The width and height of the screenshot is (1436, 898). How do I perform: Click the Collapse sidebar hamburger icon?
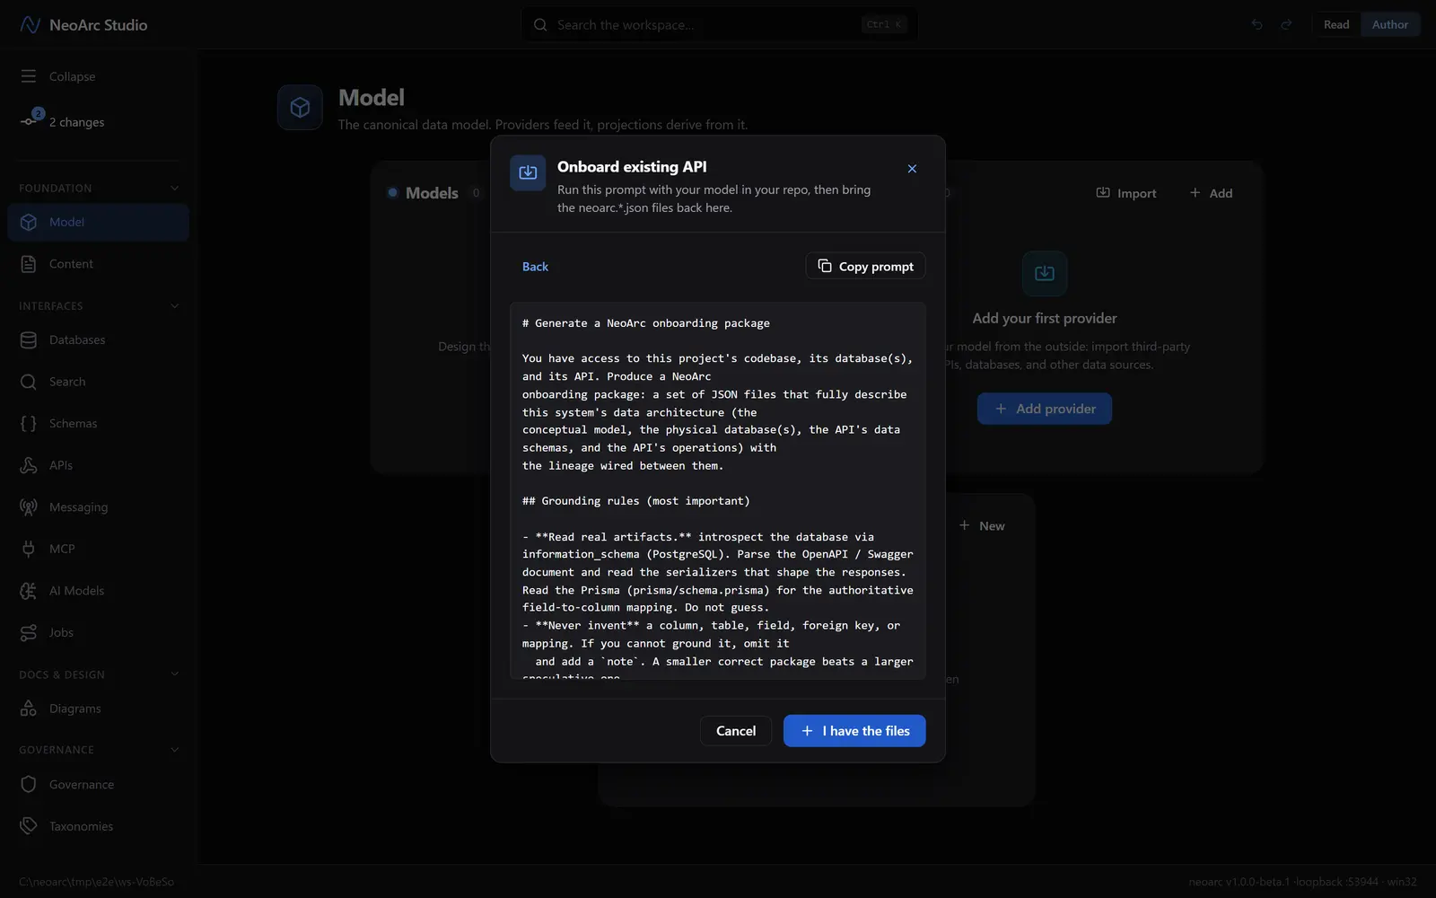(x=29, y=76)
